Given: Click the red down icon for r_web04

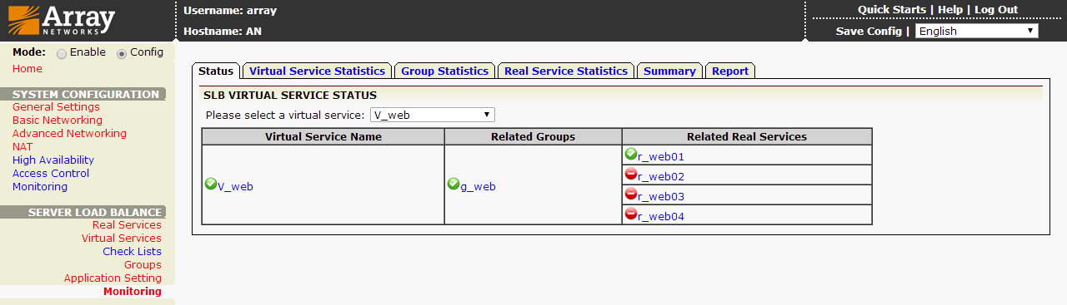Looking at the screenshot, I should point(631,214).
